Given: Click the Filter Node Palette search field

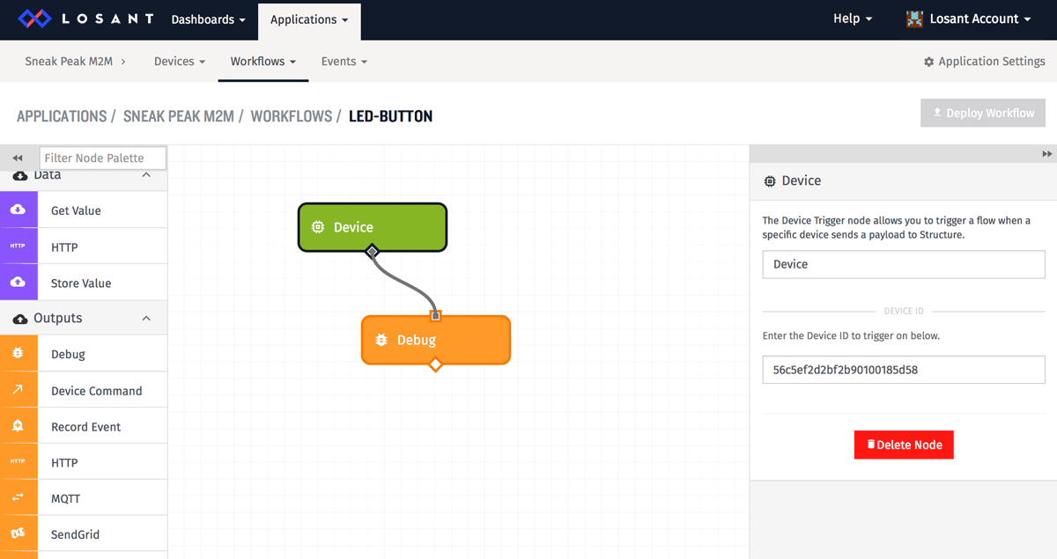Looking at the screenshot, I should click(103, 158).
